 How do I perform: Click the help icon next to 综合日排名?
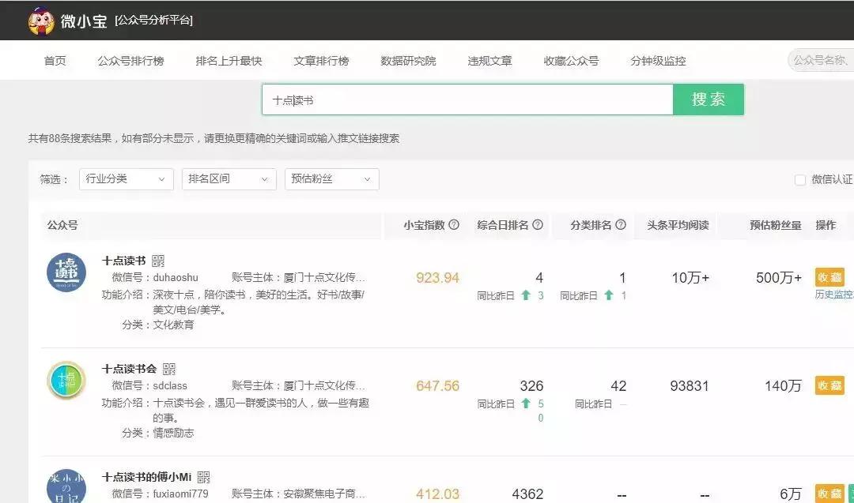[538, 224]
